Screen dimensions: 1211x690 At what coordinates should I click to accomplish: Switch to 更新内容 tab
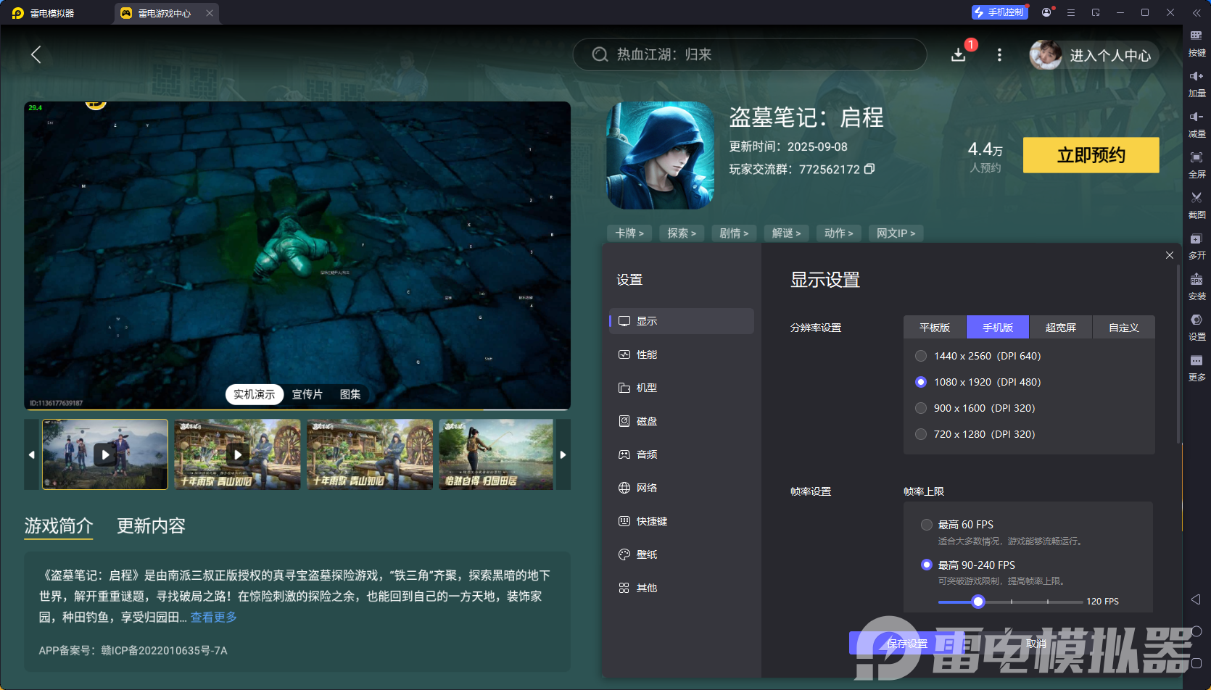point(152,525)
